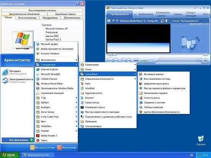This screenshot has width=211, height=158.
Task: Click the пуск Start button
Action: [x=10, y=155]
